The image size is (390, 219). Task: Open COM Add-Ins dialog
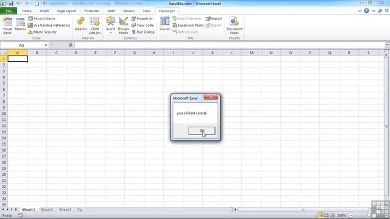pyautogui.click(x=94, y=26)
